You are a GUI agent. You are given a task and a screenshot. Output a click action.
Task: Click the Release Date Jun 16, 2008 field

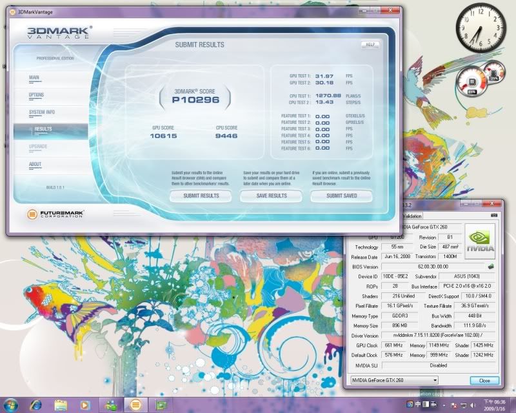[x=397, y=257]
